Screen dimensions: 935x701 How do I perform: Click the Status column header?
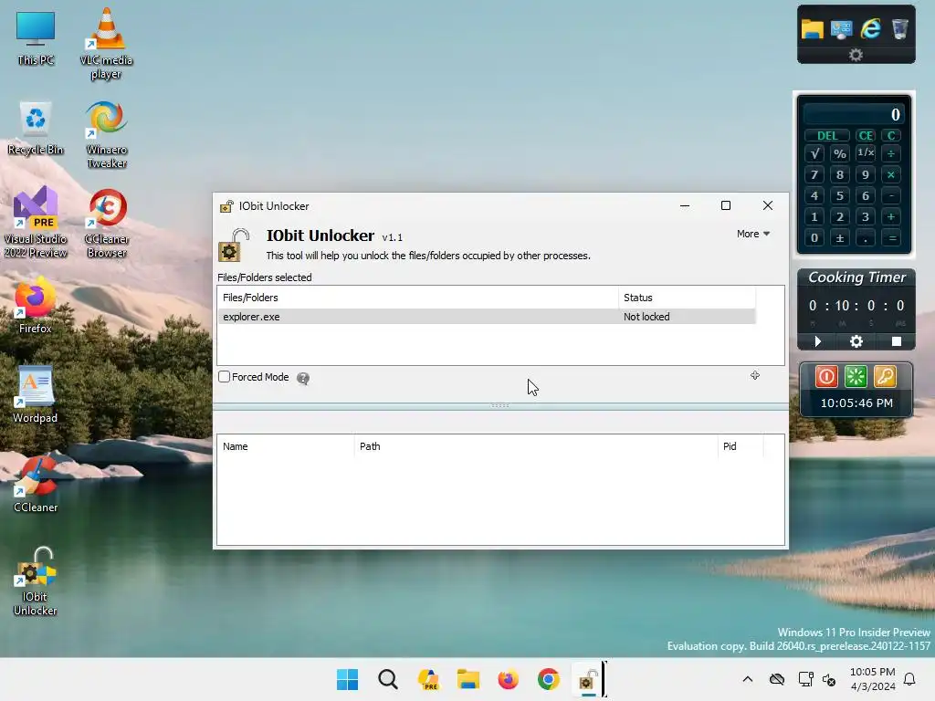point(687,298)
